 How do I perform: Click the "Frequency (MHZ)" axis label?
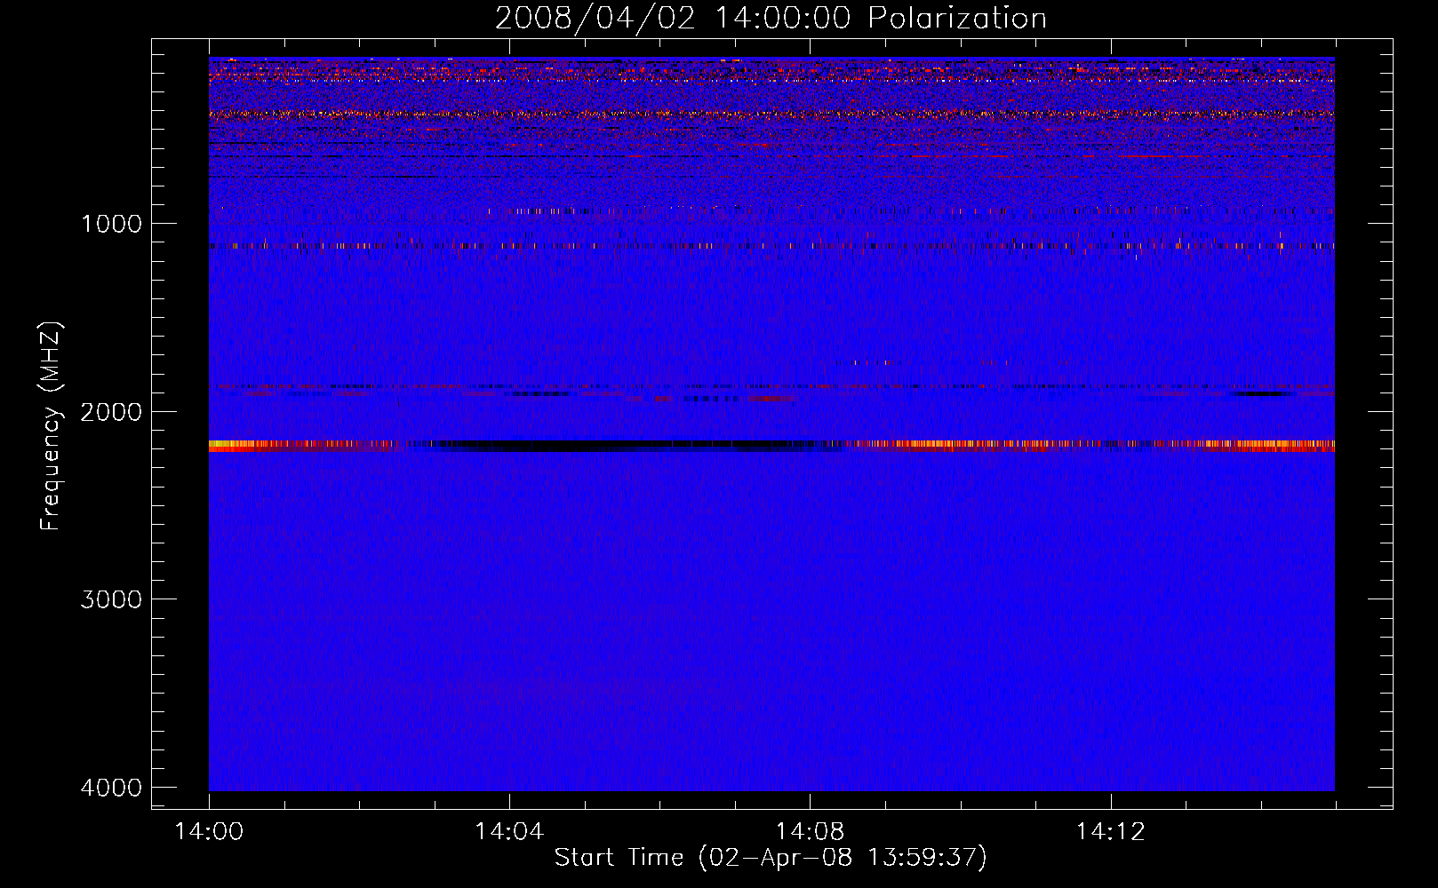52,425
